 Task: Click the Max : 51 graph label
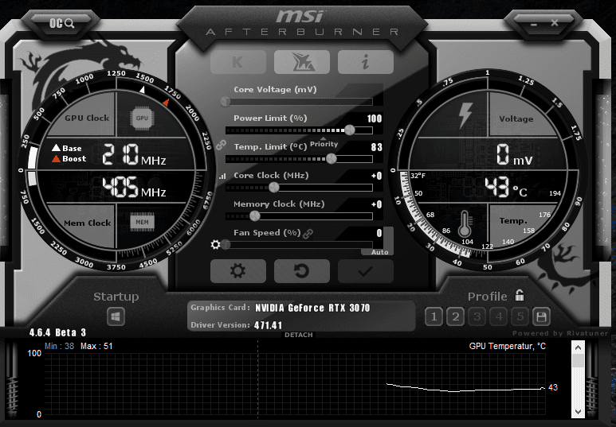(96, 346)
